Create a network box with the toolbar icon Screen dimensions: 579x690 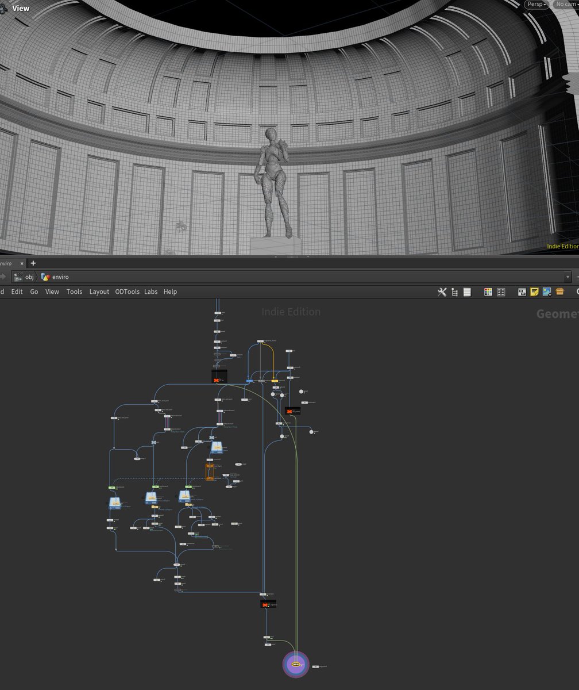point(522,292)
